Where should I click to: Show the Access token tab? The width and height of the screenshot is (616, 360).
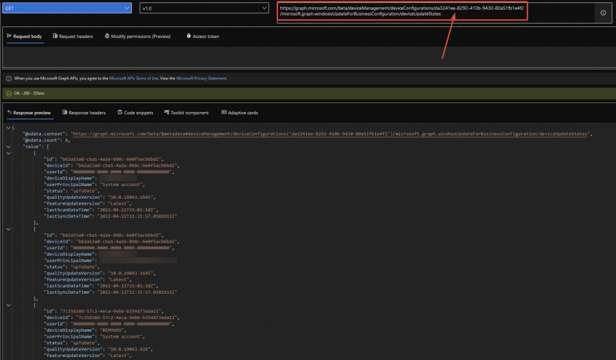(x=203, y=36)
